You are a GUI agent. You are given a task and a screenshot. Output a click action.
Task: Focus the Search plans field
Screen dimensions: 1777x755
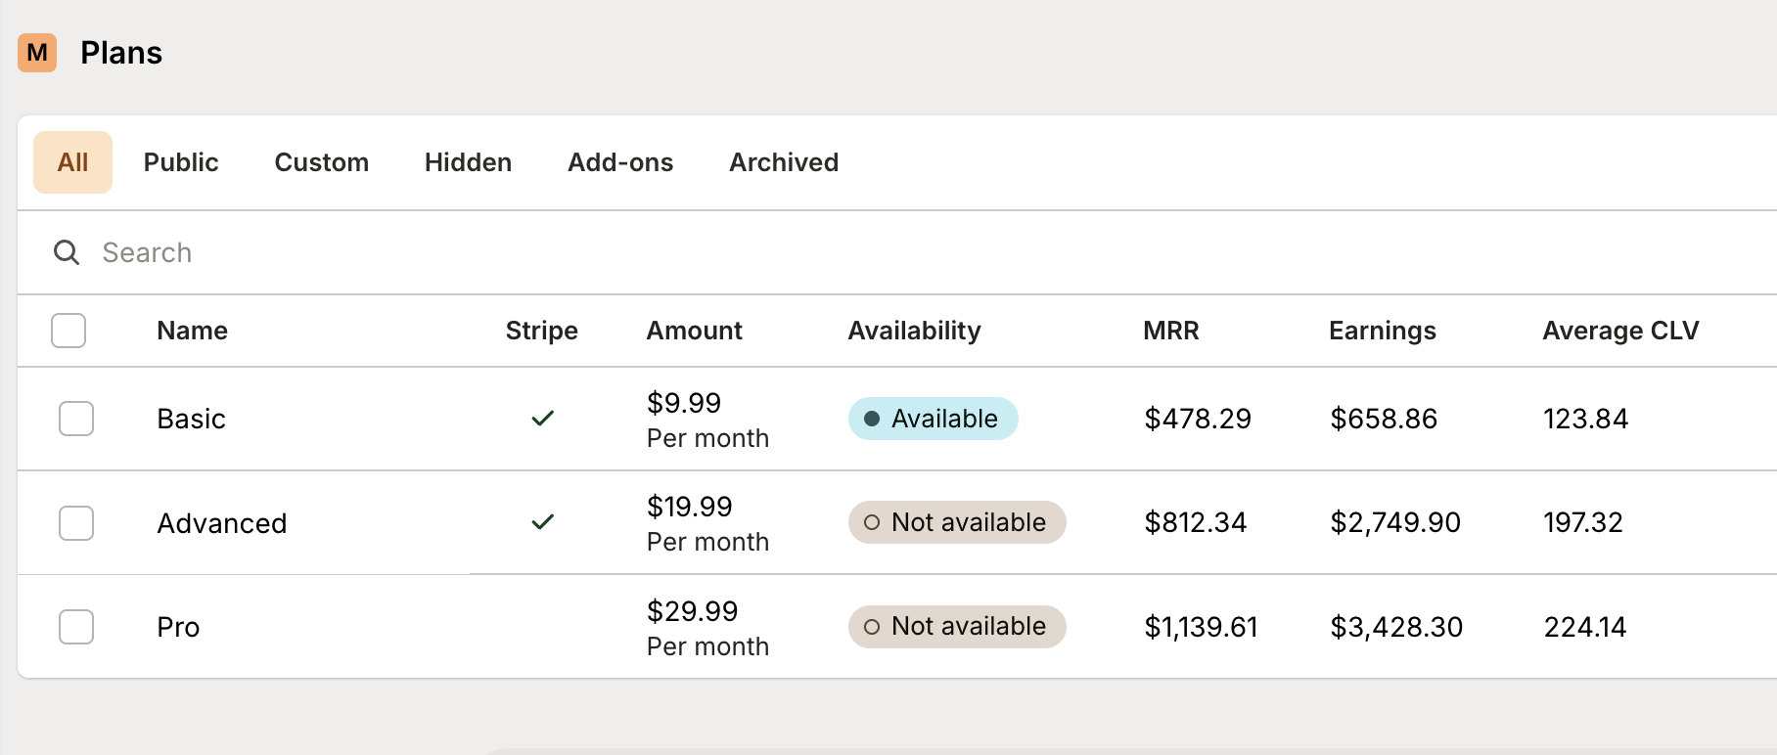pos(391,252)
